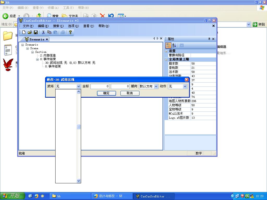
Task: Open the 武将 dropdown arrow
Action: click(x=78, y=86)
